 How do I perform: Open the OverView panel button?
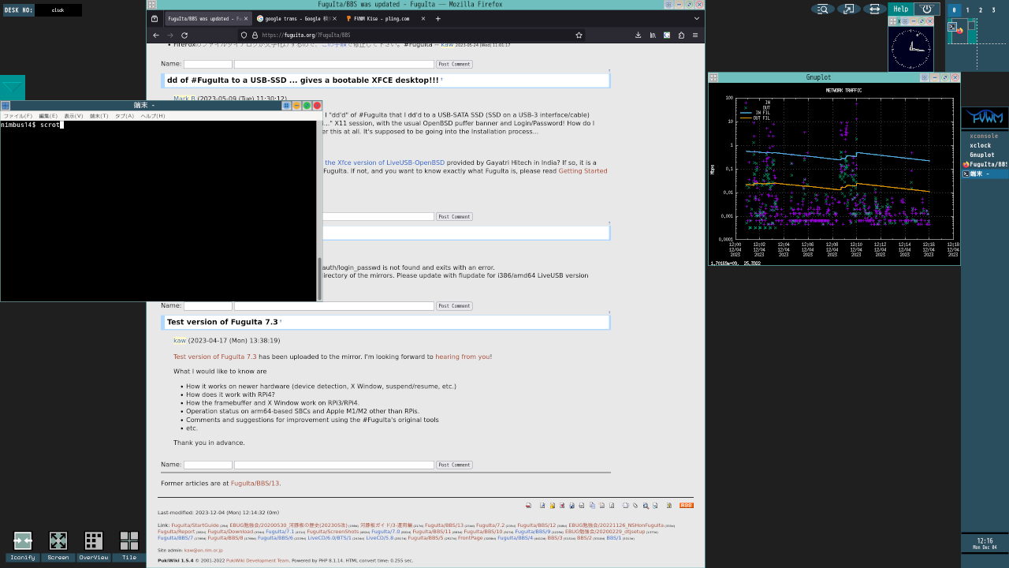[93, 545]
